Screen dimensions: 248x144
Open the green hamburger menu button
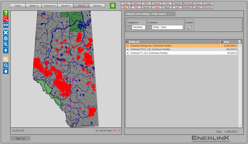pos(113,6)
